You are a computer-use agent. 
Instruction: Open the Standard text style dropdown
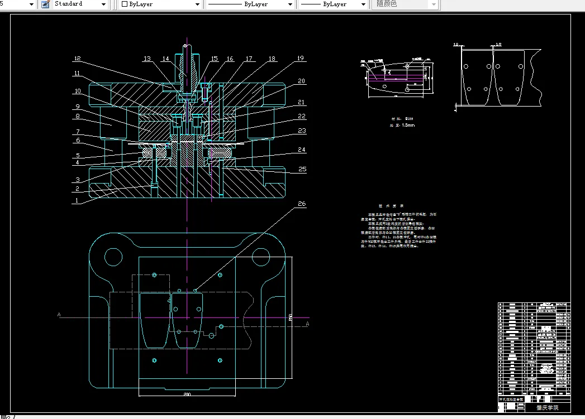coord(103,4)
